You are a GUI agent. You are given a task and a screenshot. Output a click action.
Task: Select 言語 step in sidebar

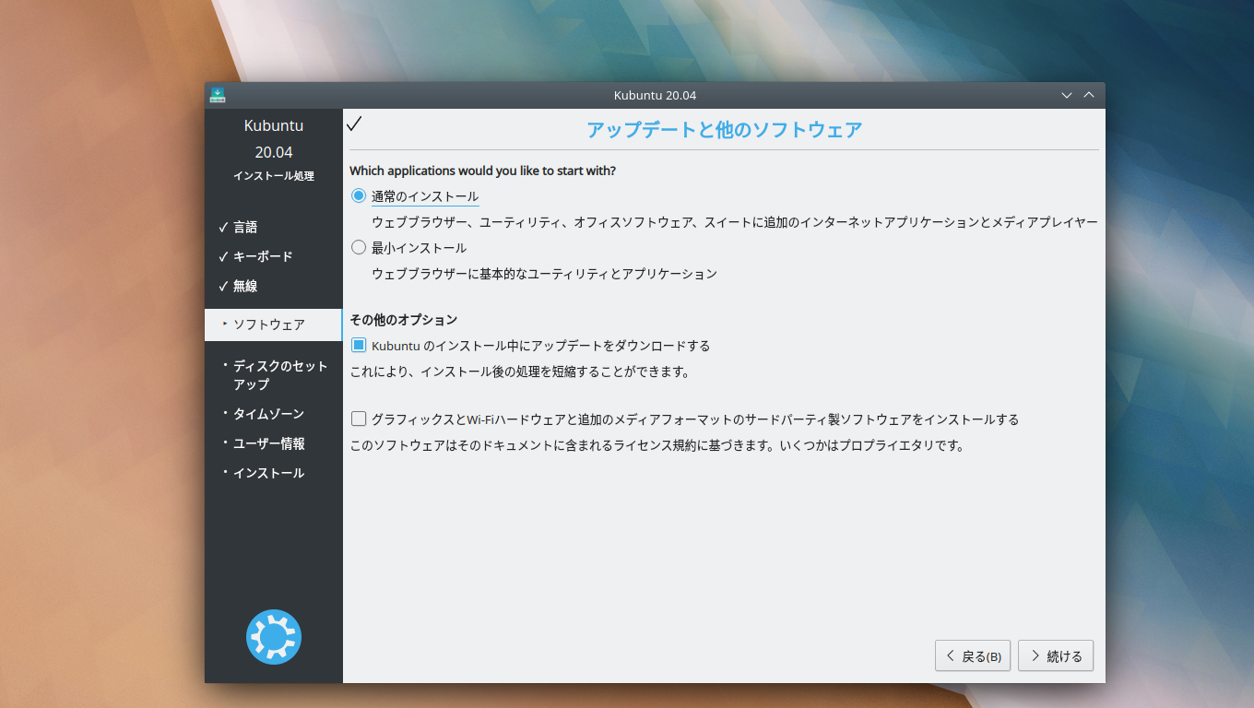point(245,227)
